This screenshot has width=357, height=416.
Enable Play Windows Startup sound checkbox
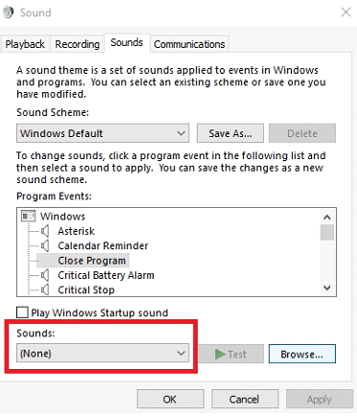point(22,312)
